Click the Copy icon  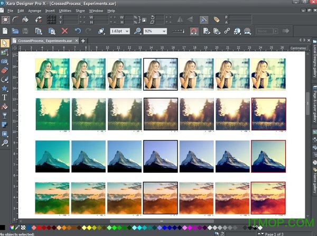(39, 31)
